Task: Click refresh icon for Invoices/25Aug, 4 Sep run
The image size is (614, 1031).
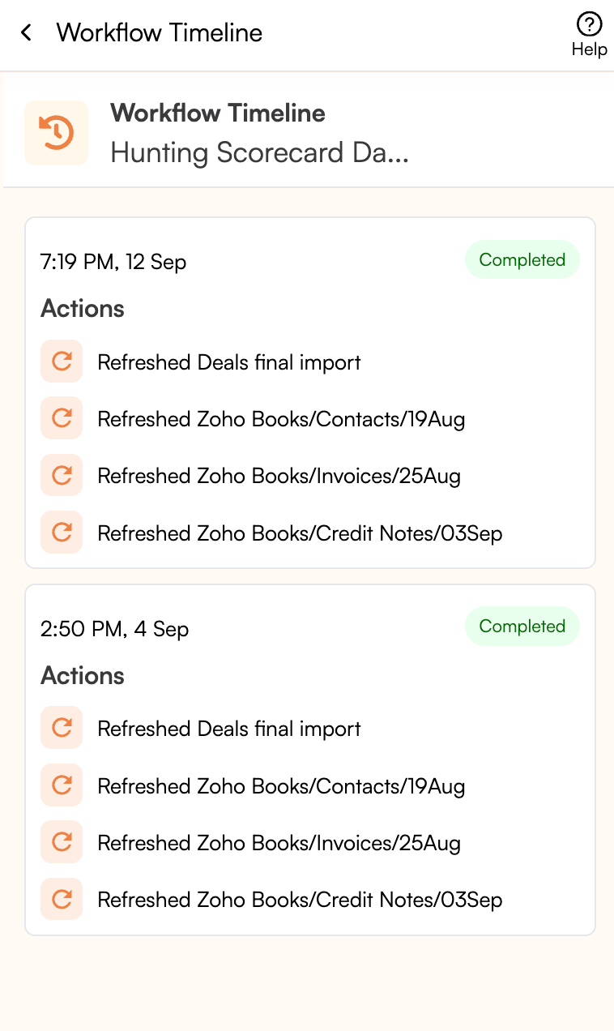Action: pyautogui.click(x=62, y=842)
